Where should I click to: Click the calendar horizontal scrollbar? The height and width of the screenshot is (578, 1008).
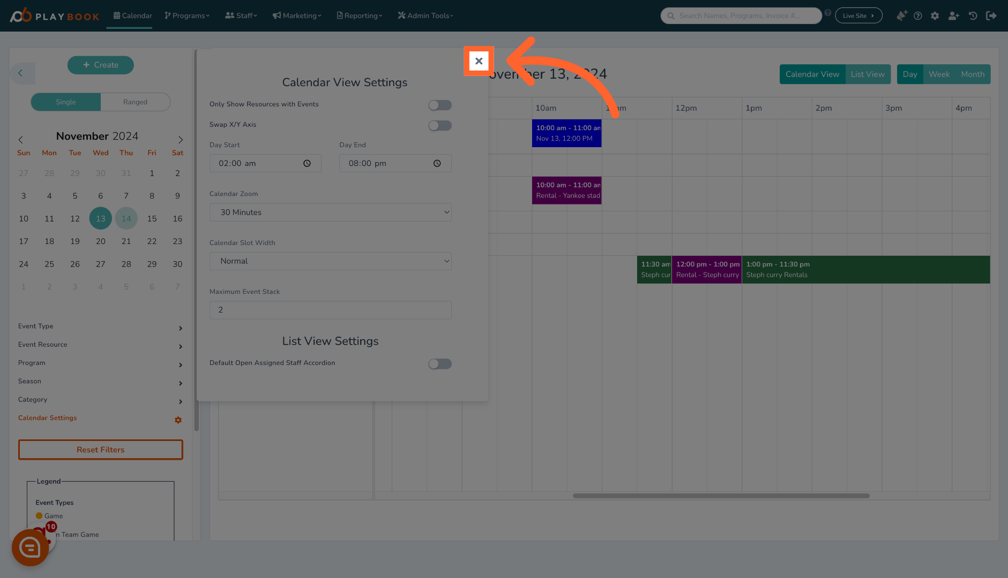click(x=721, y=496)
